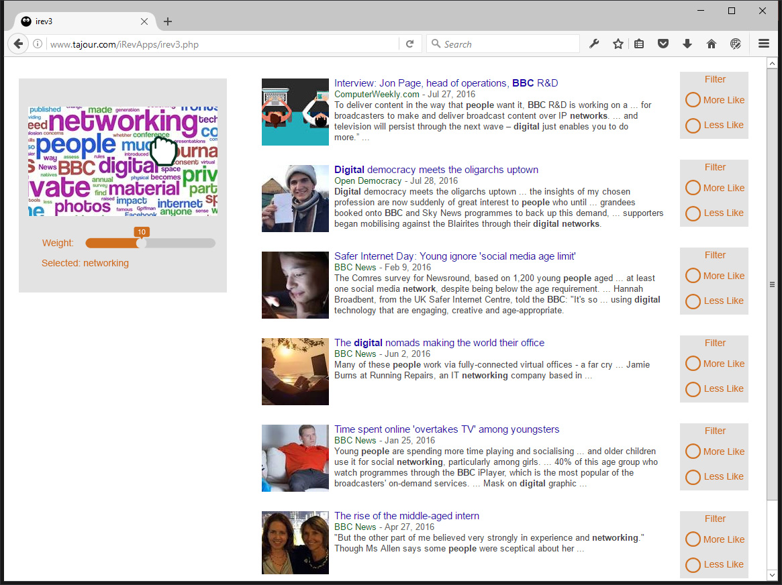782x585 pixels.
Task: Focus the browser Search box
Action: [x=503, y=44]
